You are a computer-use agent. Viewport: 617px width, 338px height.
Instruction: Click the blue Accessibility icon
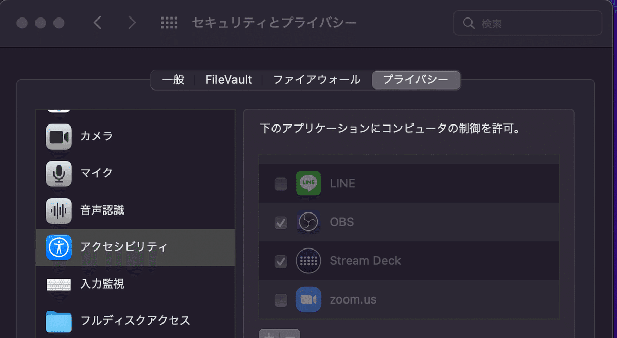[x=59, y=247]
